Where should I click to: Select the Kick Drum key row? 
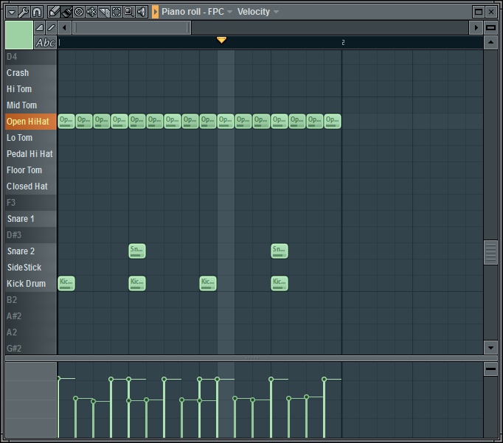31,284
